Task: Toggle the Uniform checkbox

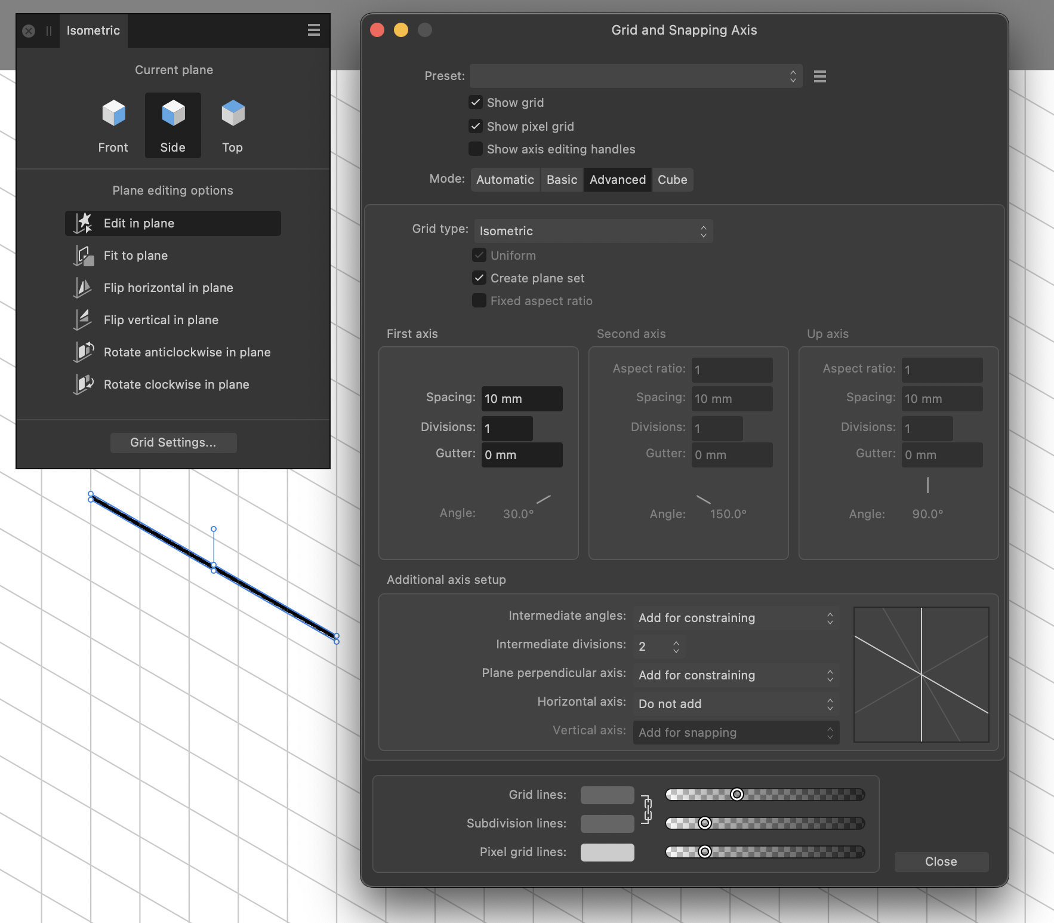Action: point(479,255)
